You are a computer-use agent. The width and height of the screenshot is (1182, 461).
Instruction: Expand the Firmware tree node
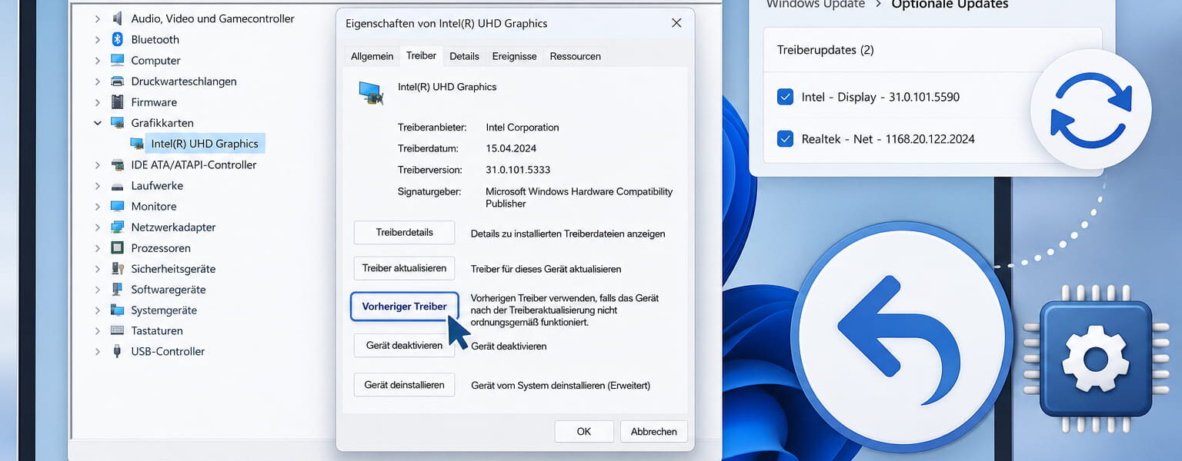point(98,101)
